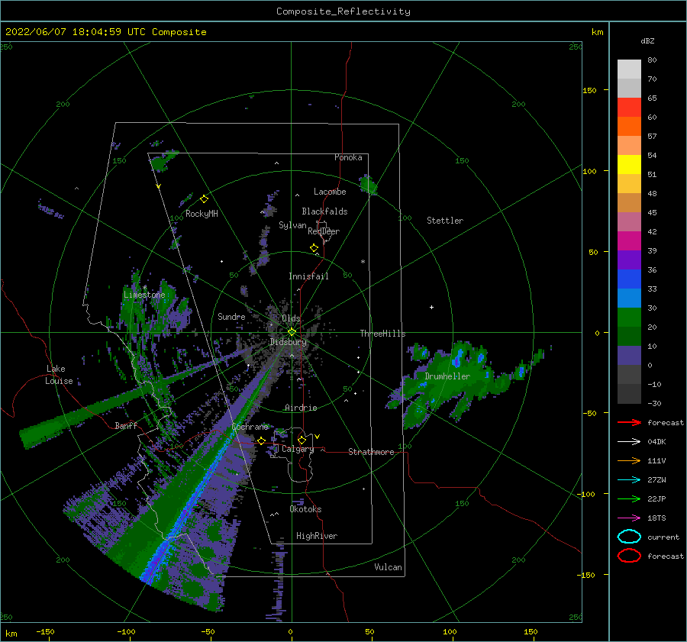687x642 pixels.
Task: Click the ThreeHills label
Action: [382, 334]
